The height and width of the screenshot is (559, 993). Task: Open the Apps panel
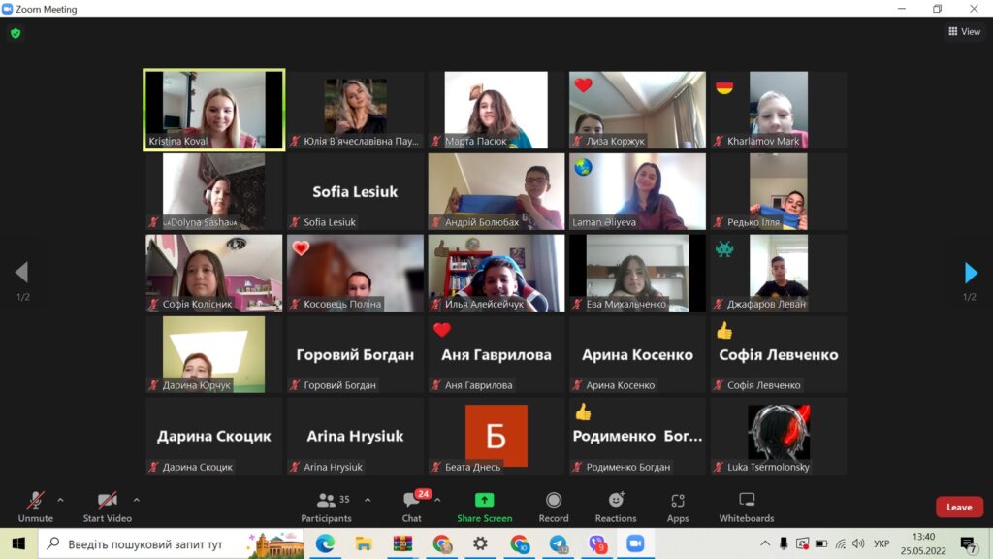pyautogui.click(x=678, y=505)
